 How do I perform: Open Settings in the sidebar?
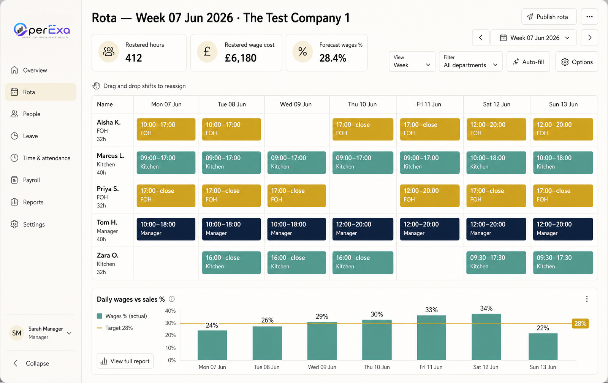pos(41,224)
